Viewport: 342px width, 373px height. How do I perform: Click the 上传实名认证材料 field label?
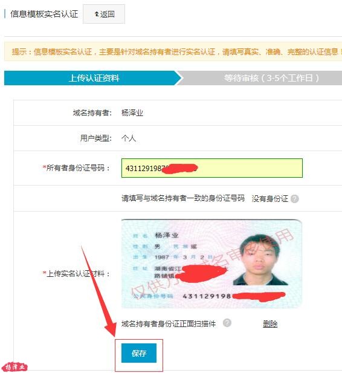[x=76, y=274]
